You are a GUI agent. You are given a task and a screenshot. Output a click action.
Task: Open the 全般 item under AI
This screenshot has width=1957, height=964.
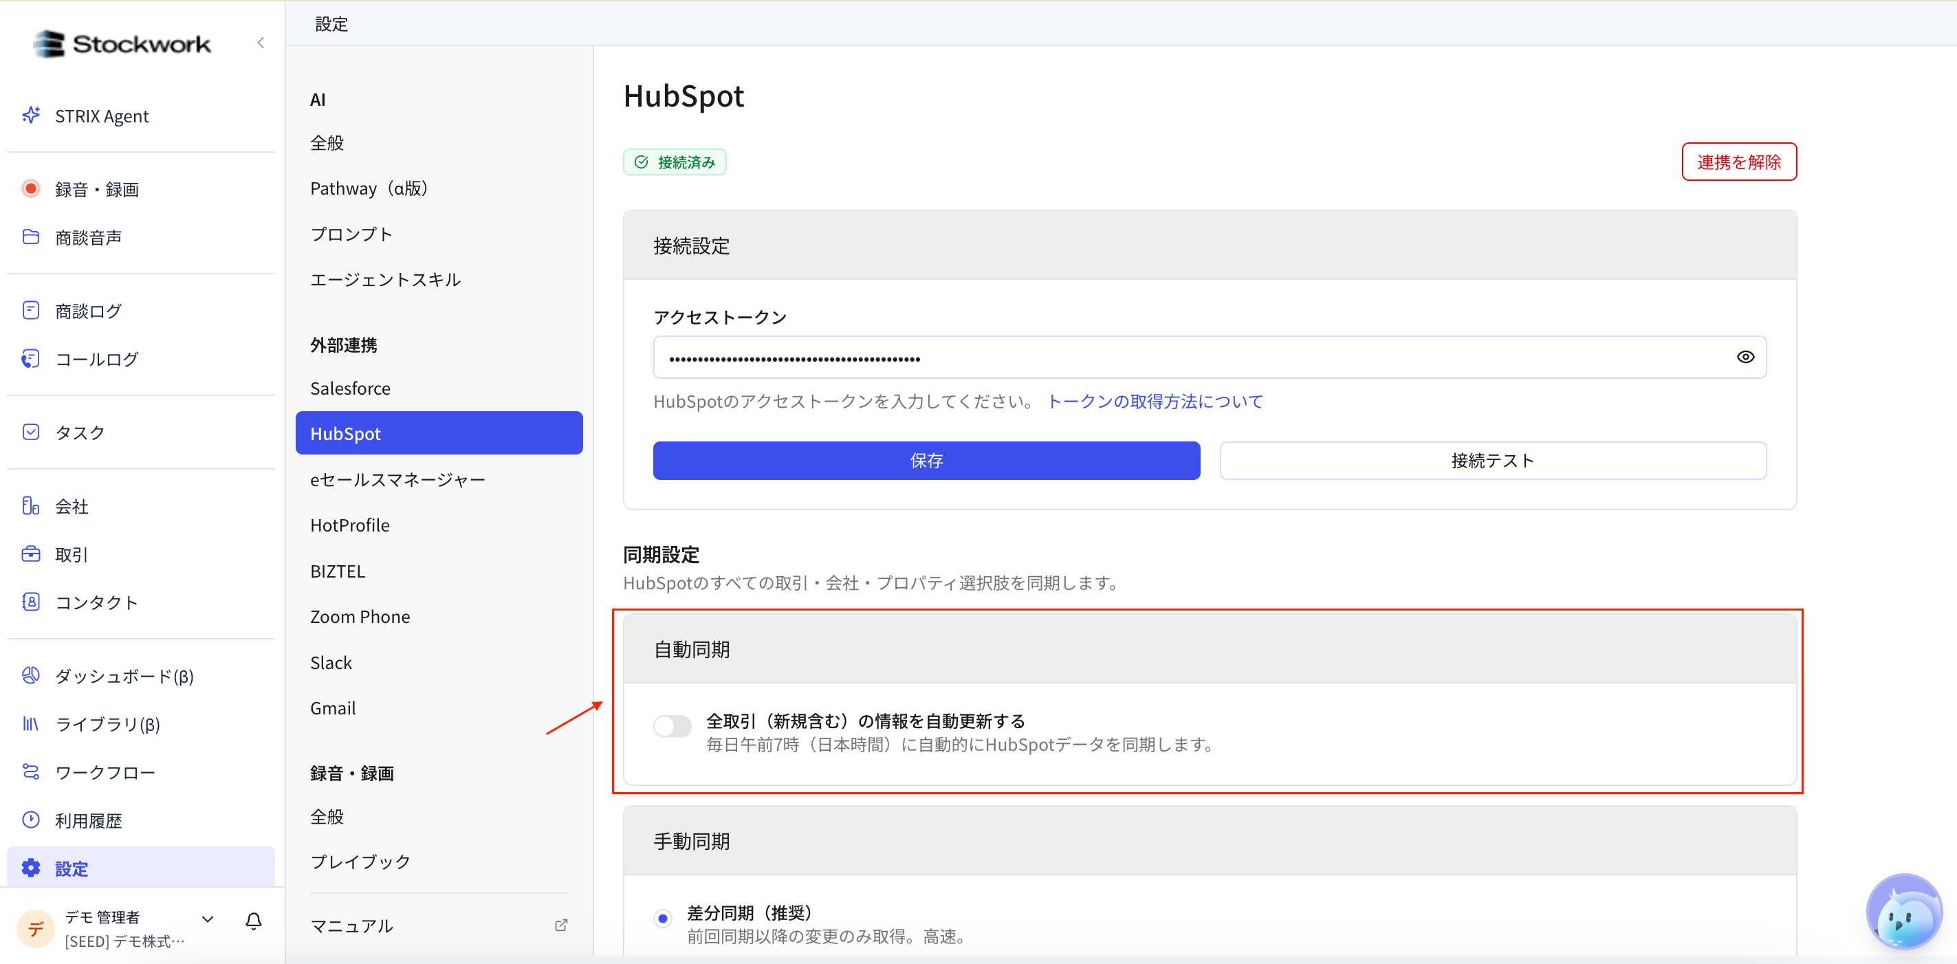point(439,143)
